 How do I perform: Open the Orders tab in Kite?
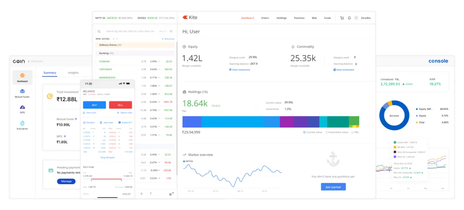(x=265, y=18)
